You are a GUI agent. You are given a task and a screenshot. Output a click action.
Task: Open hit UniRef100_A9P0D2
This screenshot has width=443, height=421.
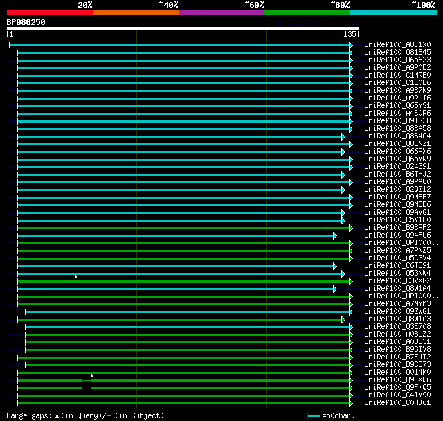(x=397, y=68)
